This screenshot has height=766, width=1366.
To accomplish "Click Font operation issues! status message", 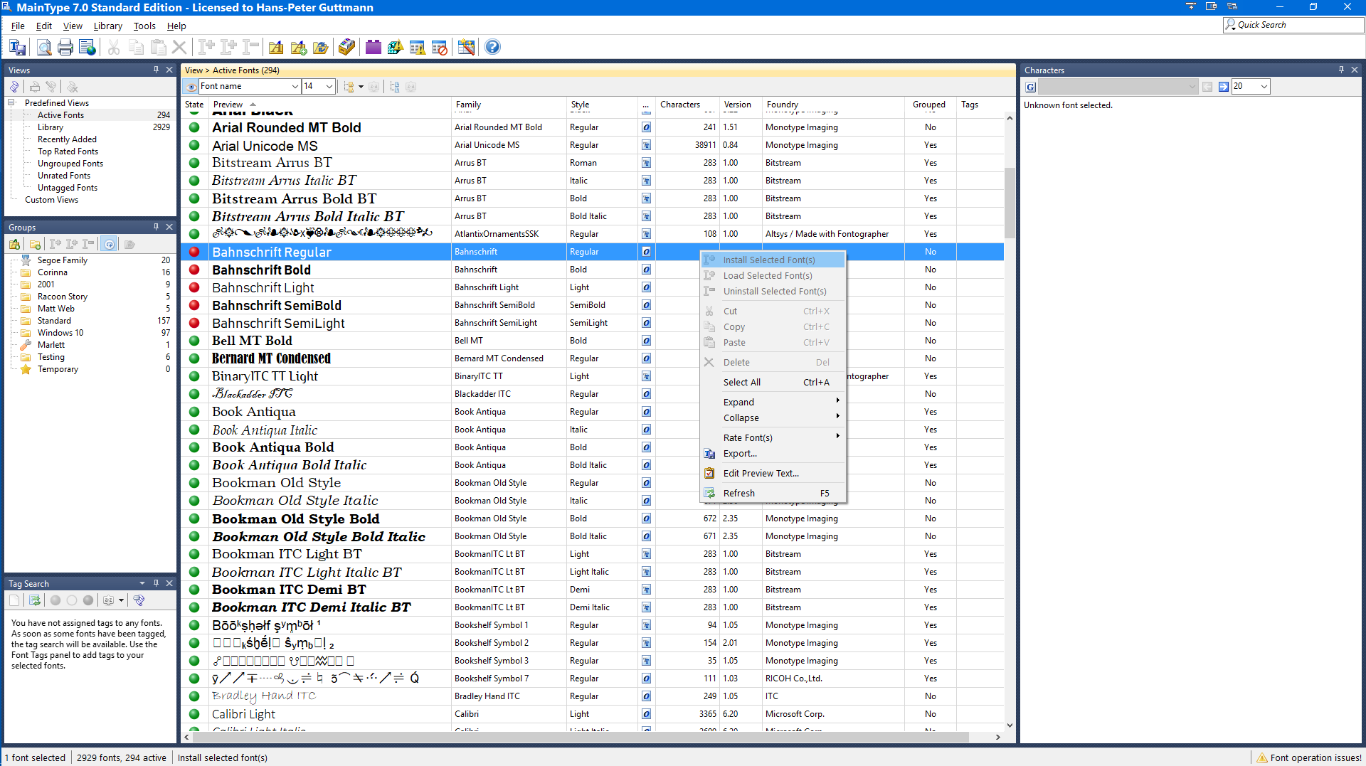I will (x=1315, y=757).
